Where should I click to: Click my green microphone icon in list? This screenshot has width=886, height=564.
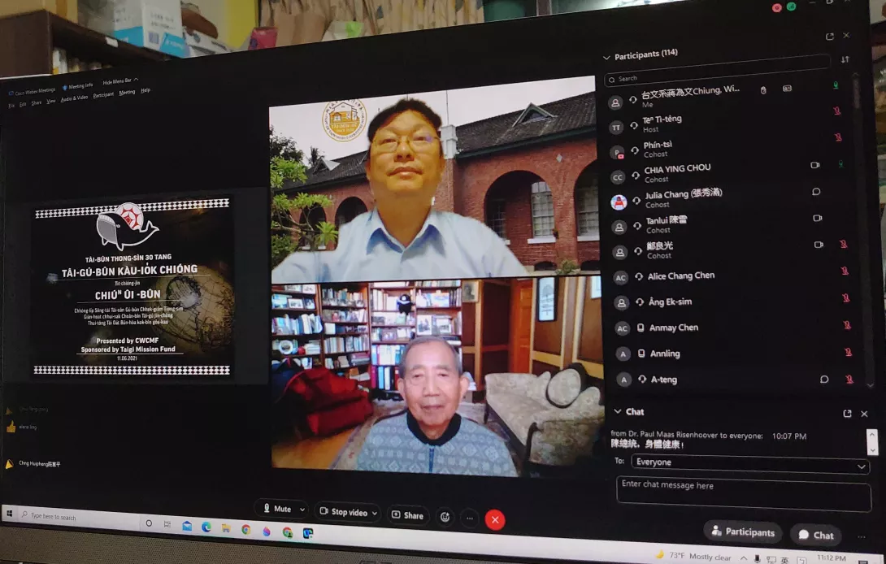pos(835,85)
